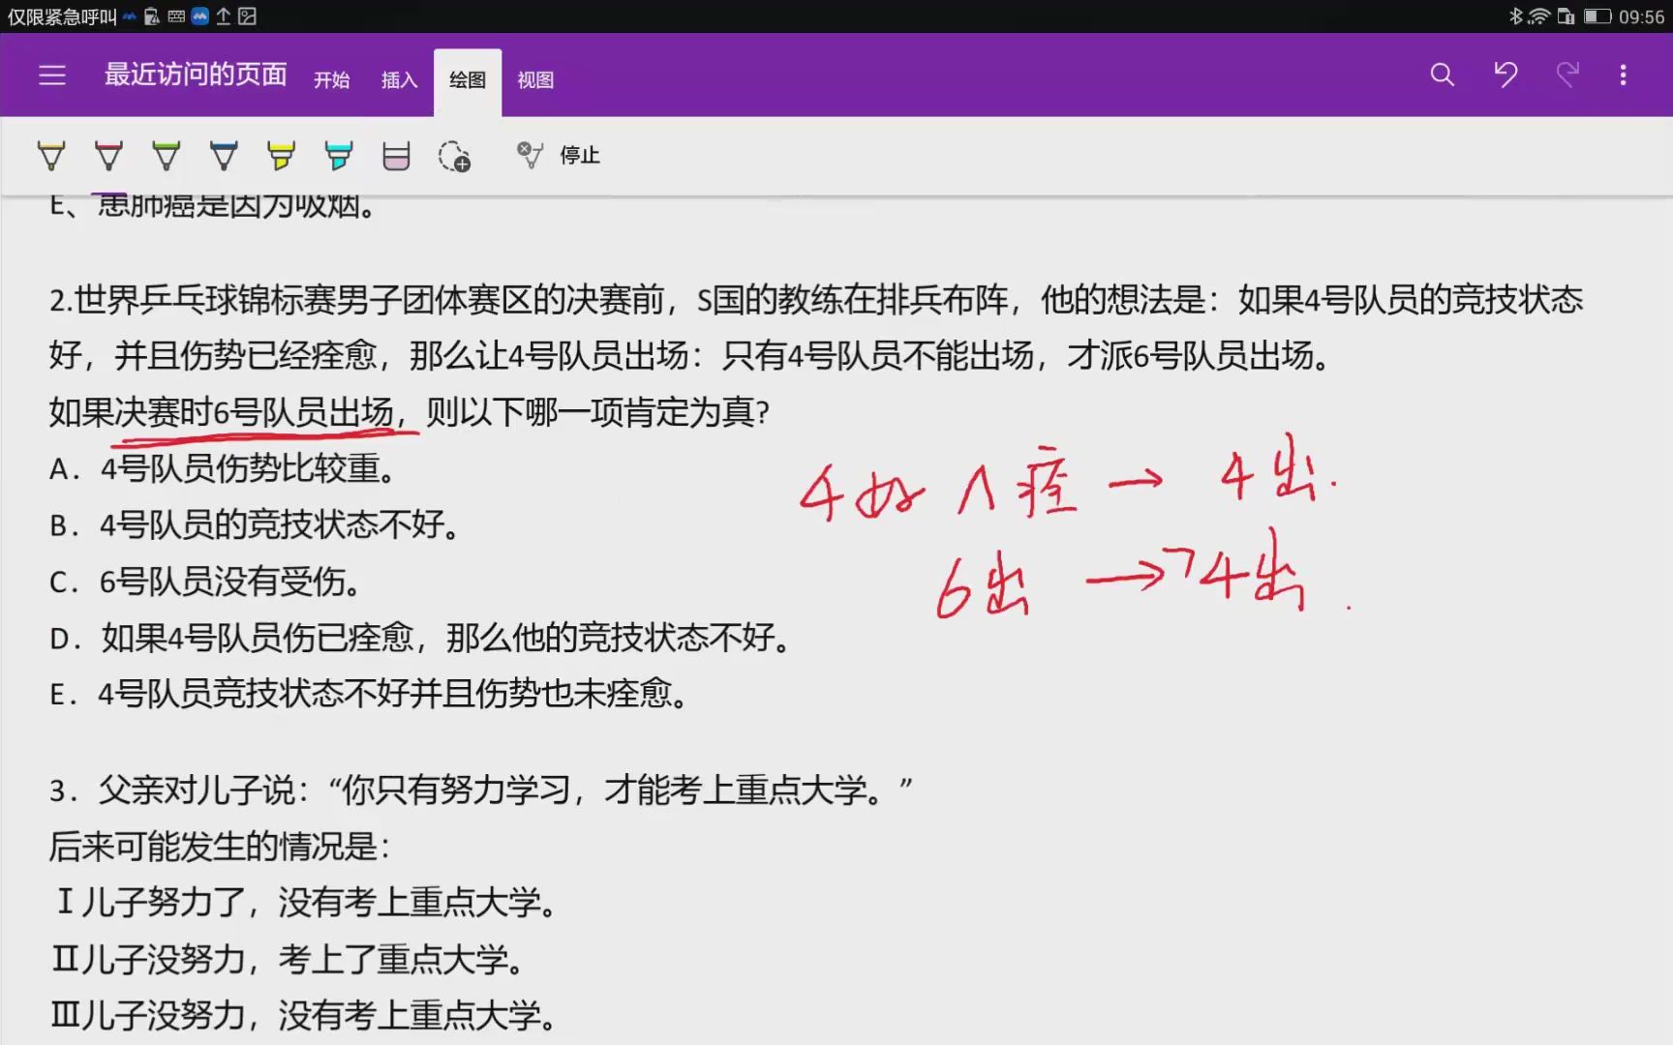Activate the lasso selection tool

tap(455, 157)
